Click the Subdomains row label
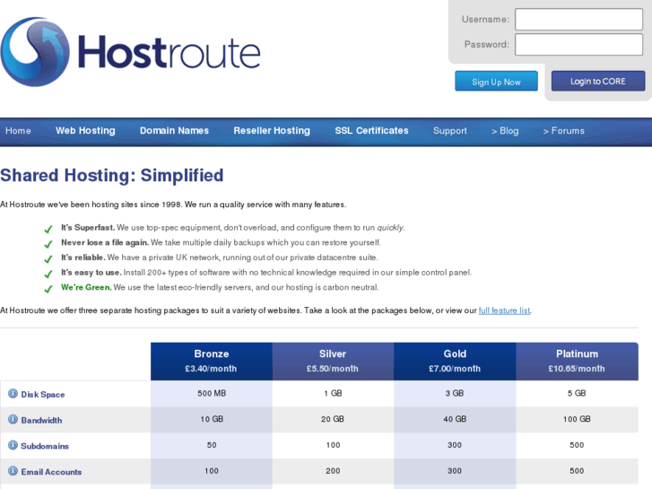The height and width of the screenshot is (489, 652). click(x=45, y=446)
